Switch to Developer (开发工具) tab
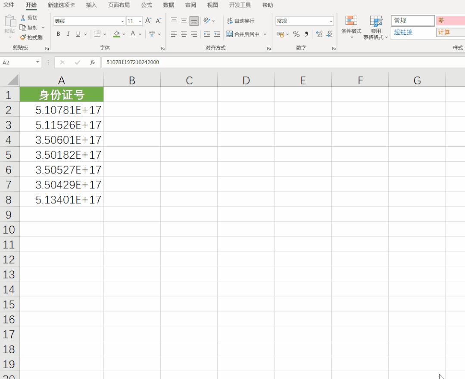Viewport: 465px width, 379px height. click(x=240, y=5)
